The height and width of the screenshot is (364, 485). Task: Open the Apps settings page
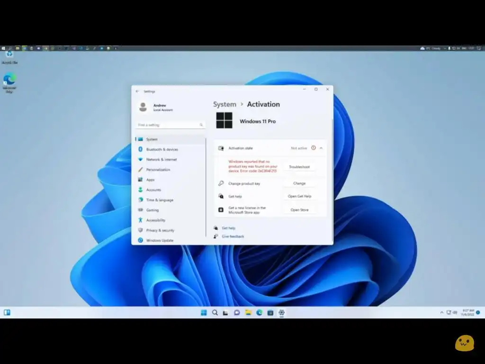(x=170, y=180)
